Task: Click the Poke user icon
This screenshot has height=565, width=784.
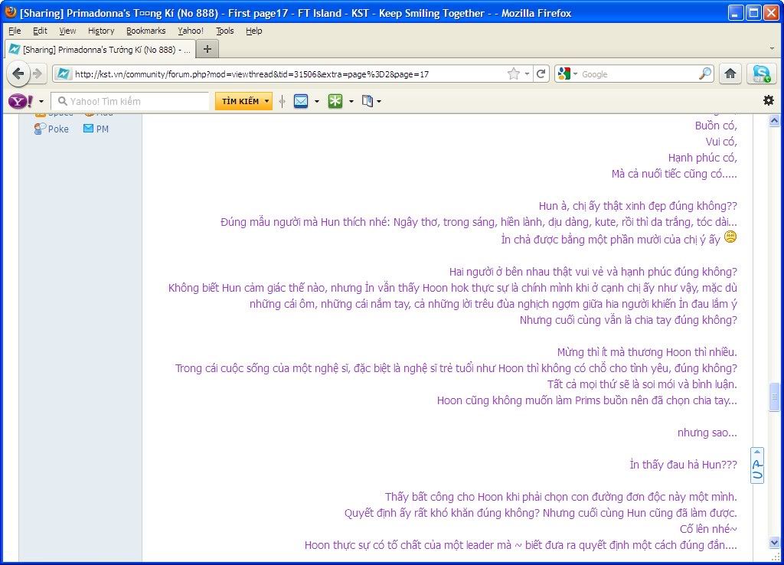Action: (40, 129)
